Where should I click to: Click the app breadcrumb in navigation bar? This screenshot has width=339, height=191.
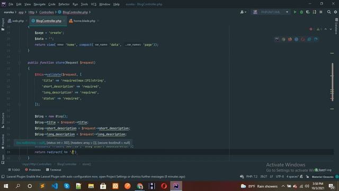pos(21,12)
